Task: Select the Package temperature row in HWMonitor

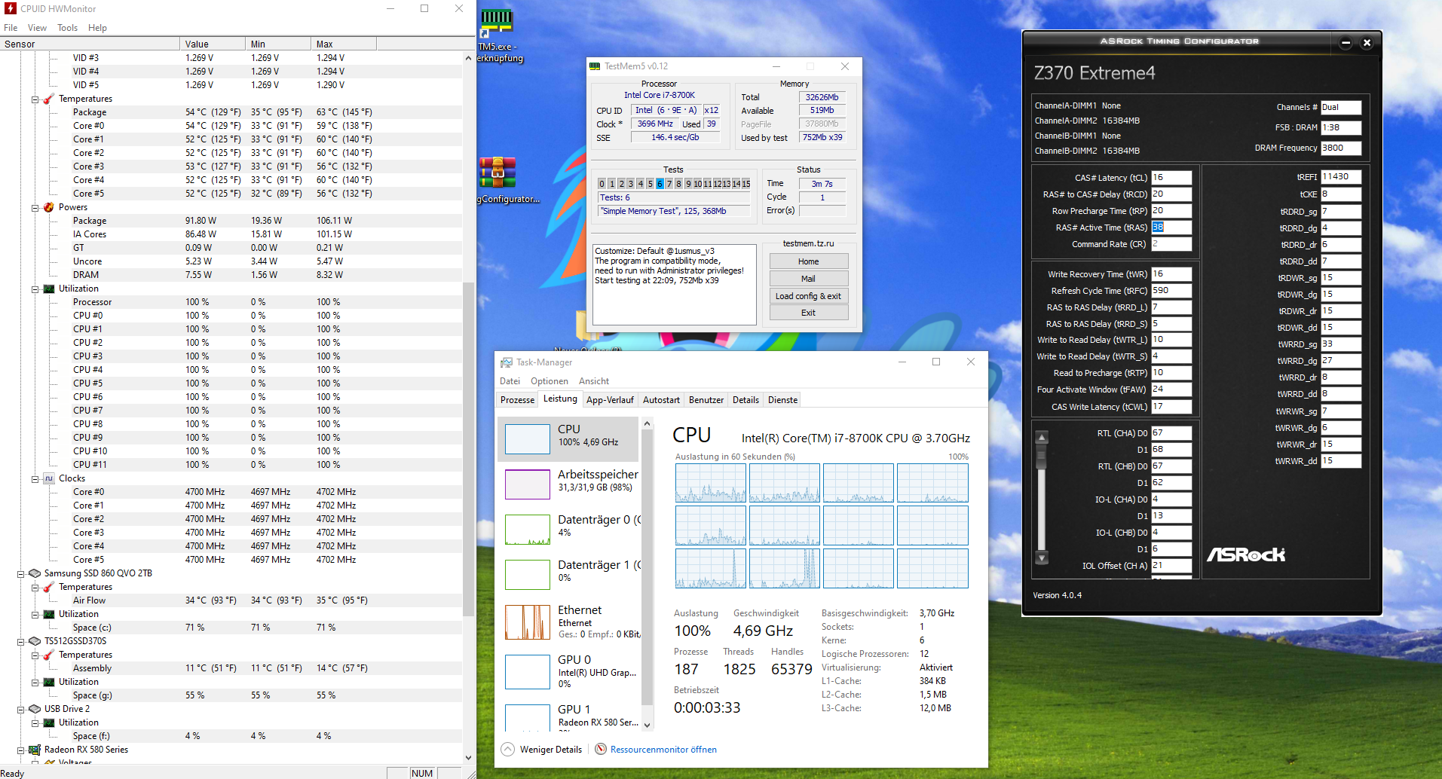Action: tap(231, 112)
